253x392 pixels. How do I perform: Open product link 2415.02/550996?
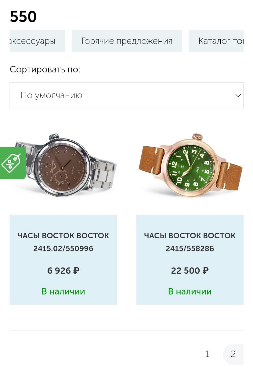point(63,242)
